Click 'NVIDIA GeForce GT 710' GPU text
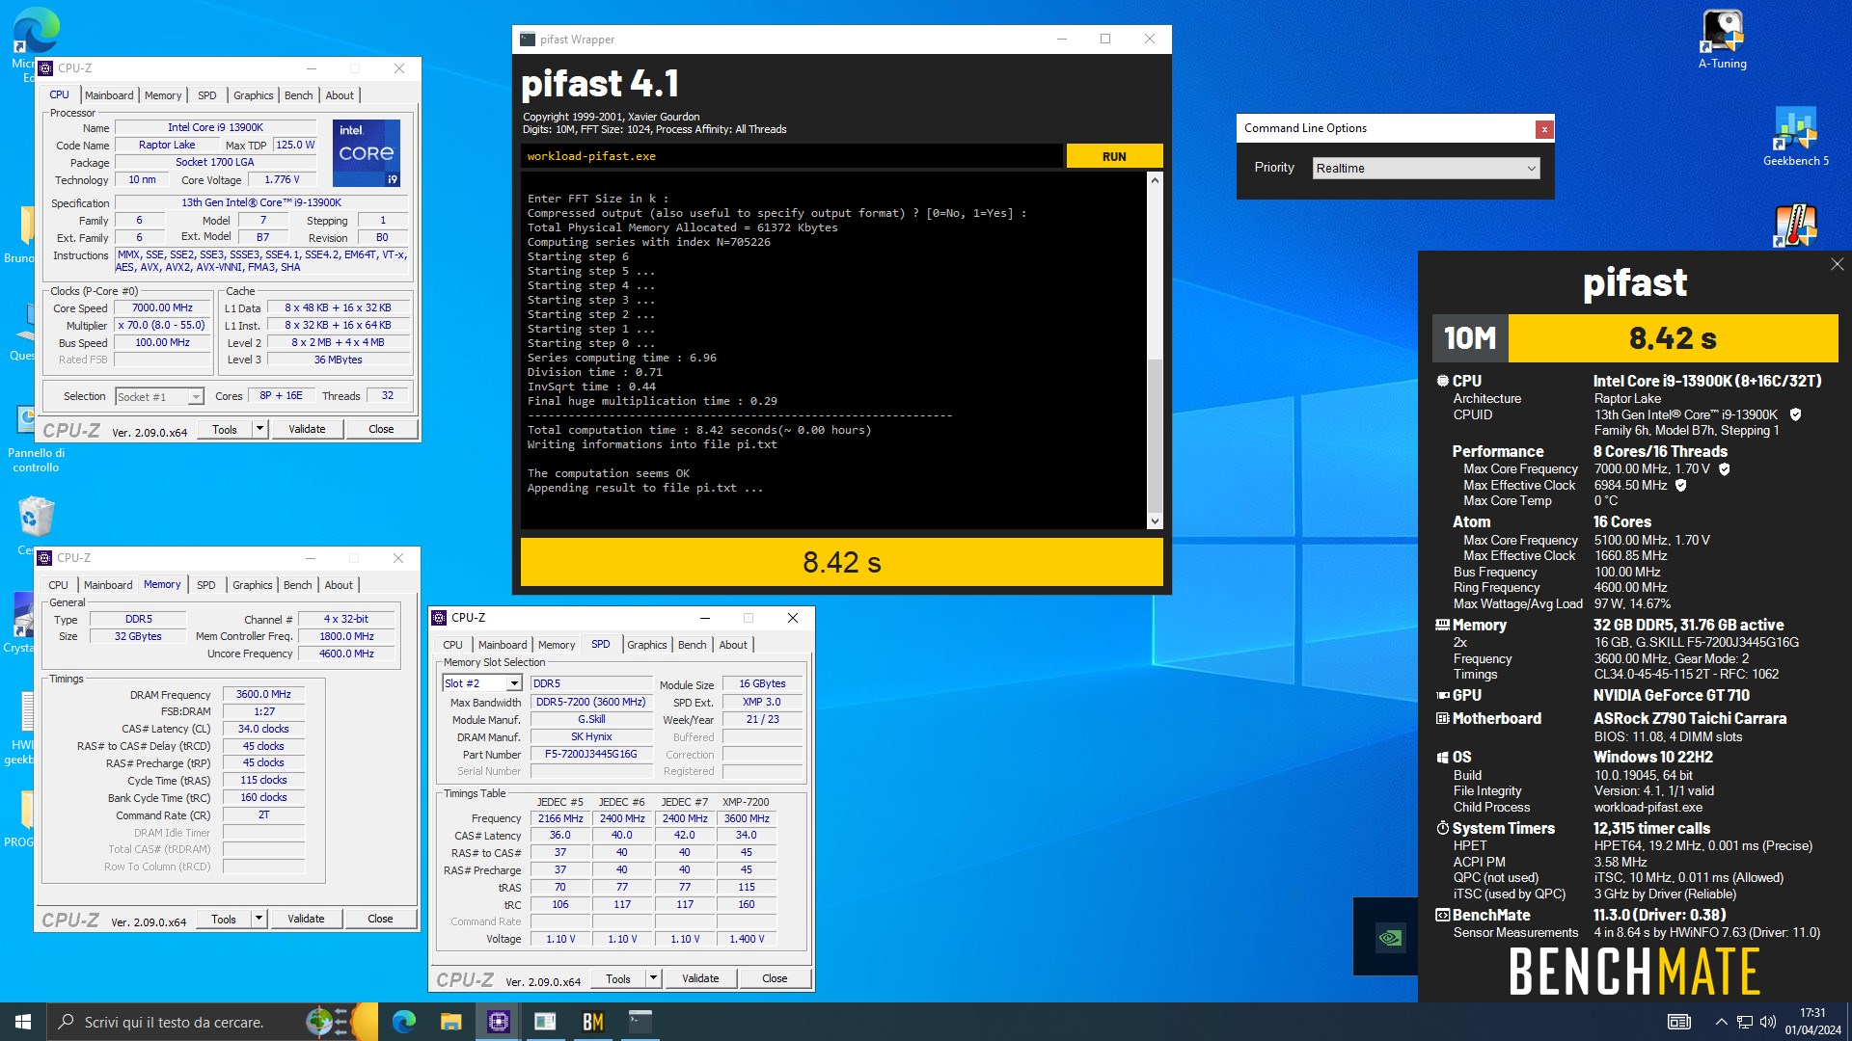 point(1671,695)
